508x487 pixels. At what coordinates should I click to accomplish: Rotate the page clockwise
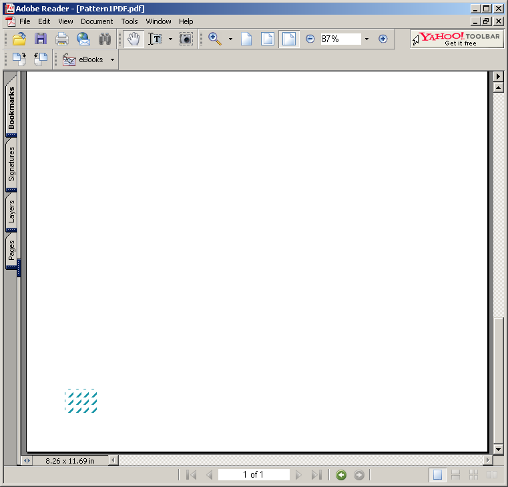click(x=19, y=59)
